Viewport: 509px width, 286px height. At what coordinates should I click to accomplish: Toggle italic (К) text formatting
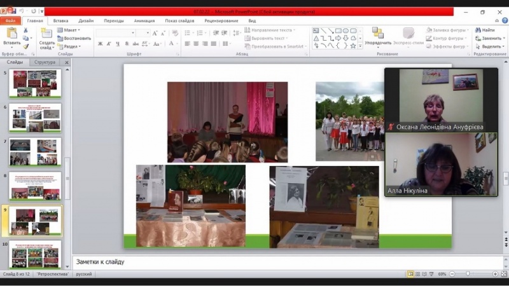click(x=109, y=44)
